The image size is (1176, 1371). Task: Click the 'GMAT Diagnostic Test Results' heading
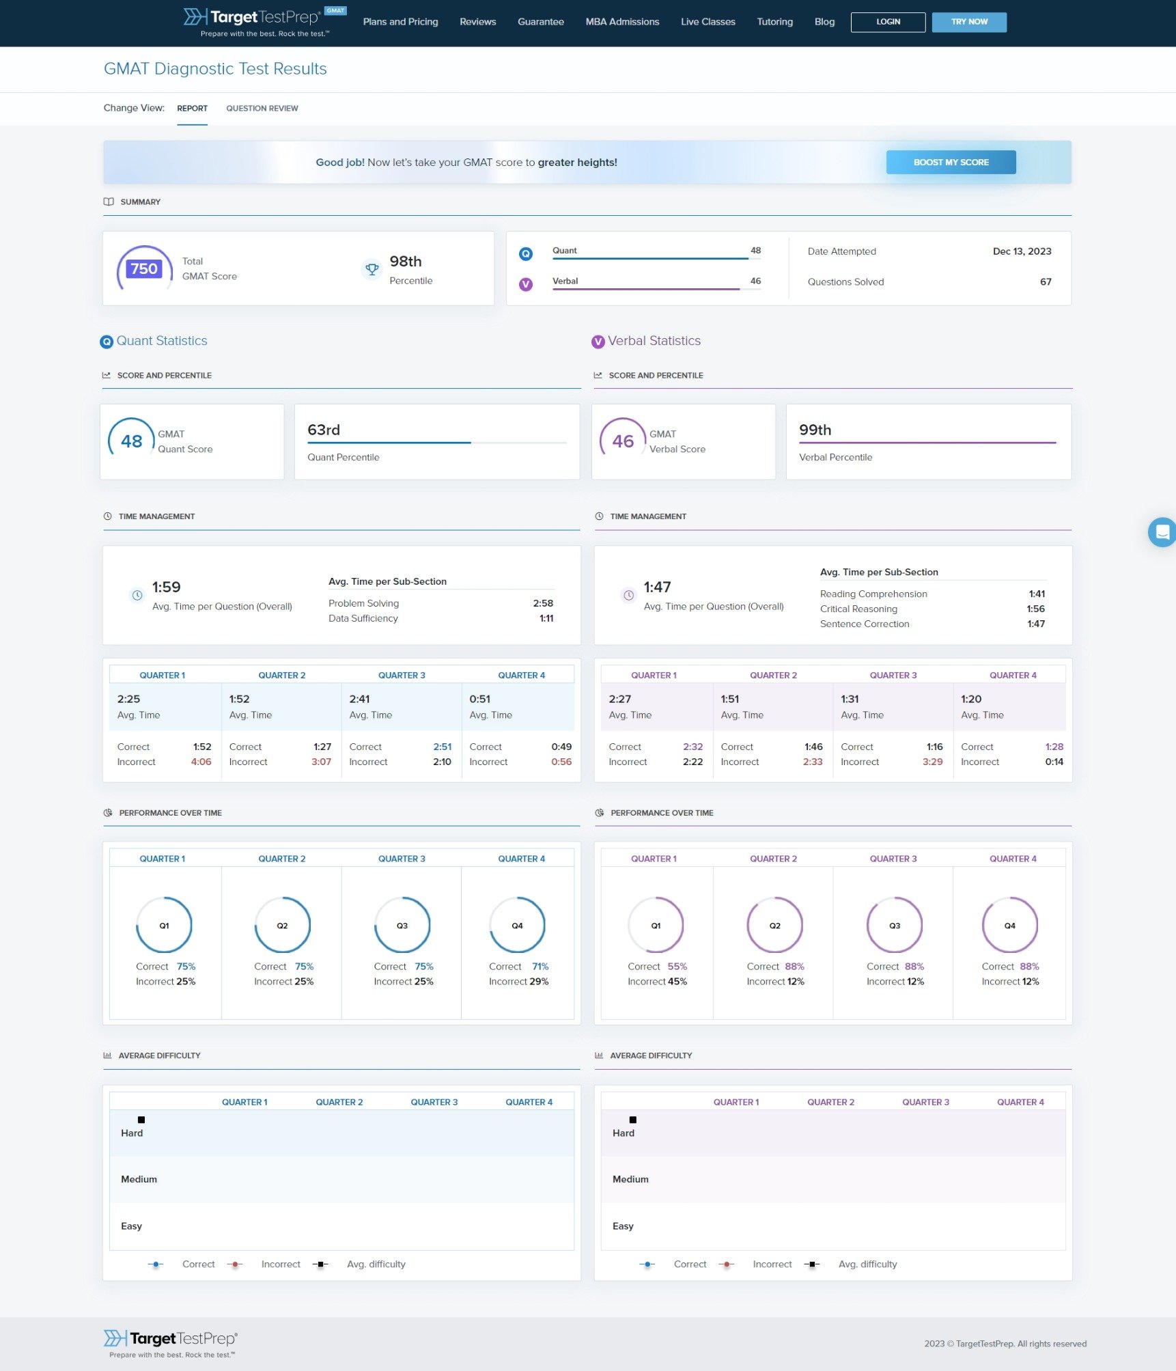click(215, 69)
